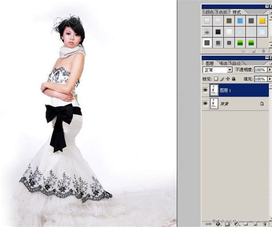Toggle lock all padlock icon
The image size is (272, 227).
234,79
